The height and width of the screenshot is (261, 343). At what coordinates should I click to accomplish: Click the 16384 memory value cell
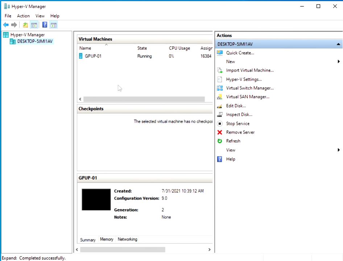[206, 56]
